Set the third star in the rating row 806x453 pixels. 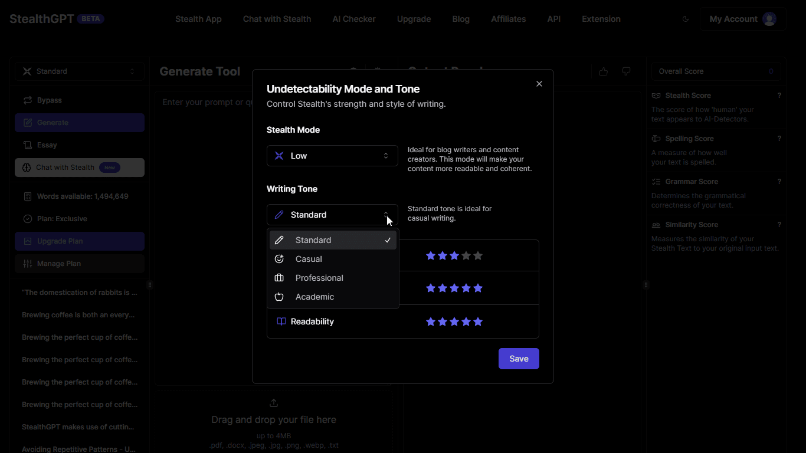(454, 256)
